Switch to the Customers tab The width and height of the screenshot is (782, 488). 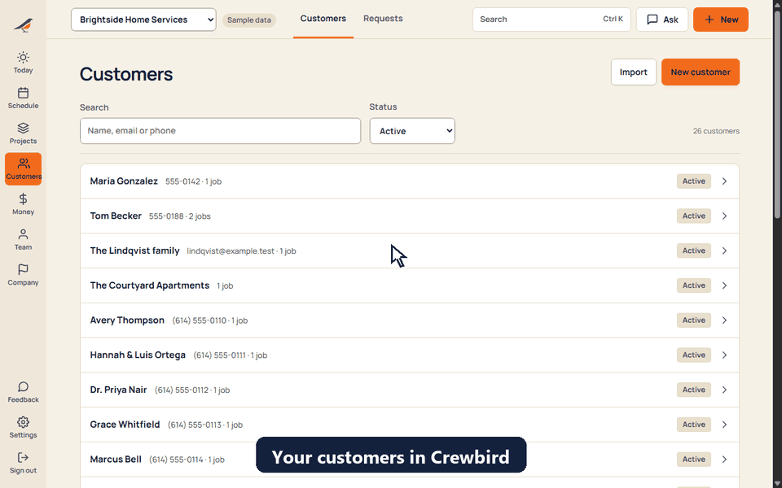click(323, 19)
